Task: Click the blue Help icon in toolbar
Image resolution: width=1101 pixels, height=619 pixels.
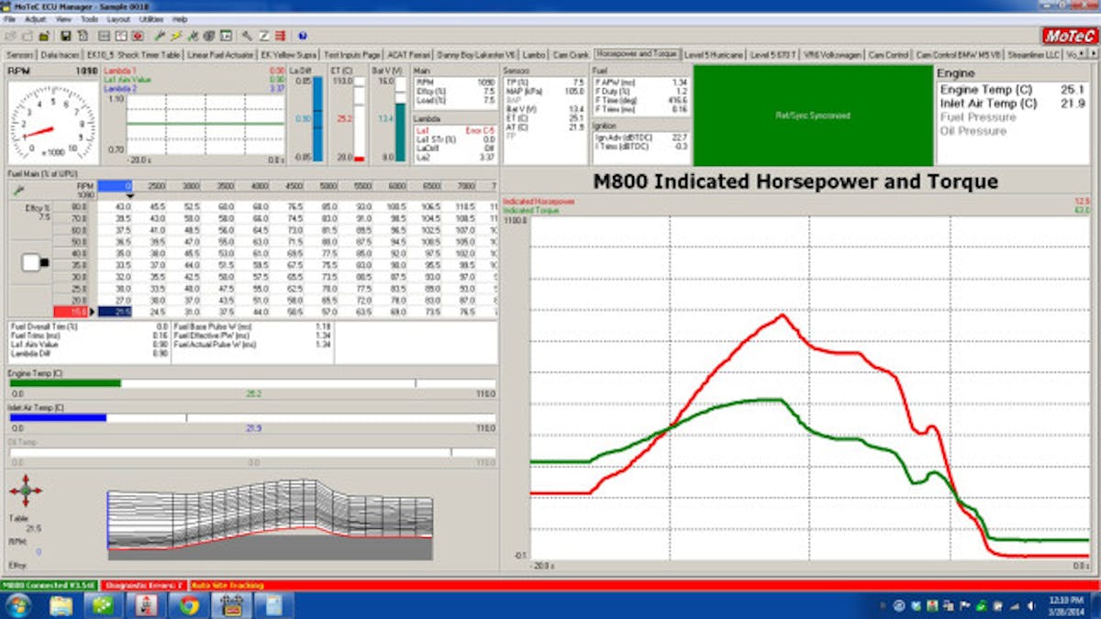Action: tap(303, 36)
